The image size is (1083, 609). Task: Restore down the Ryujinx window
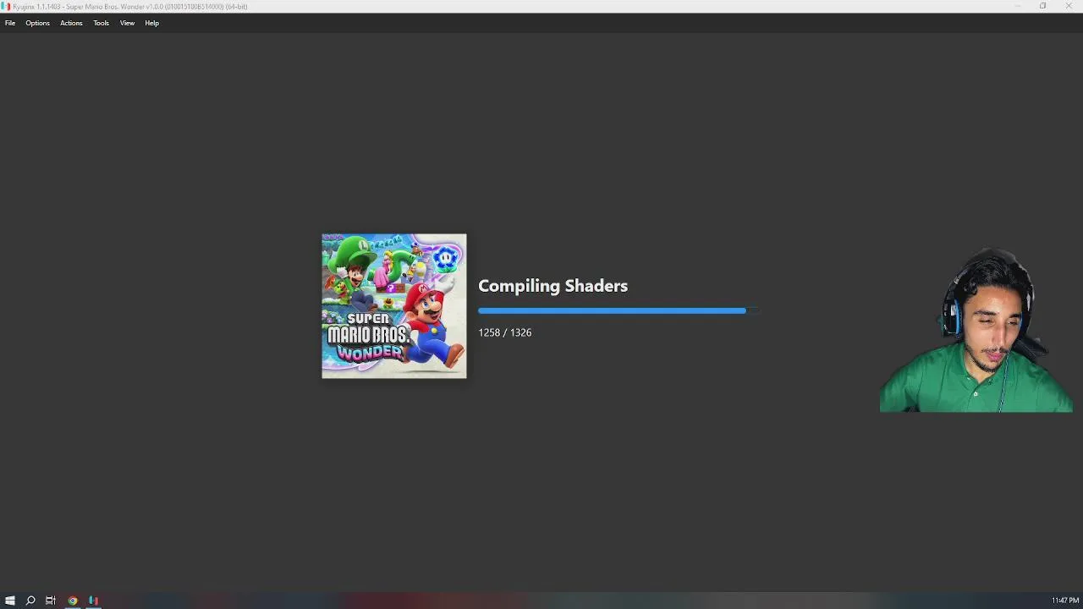pos(1043,6)
